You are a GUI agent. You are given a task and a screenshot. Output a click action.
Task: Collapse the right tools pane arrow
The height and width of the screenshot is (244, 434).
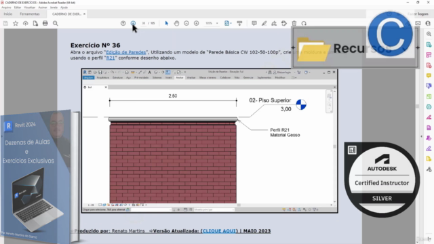(421, 136)
